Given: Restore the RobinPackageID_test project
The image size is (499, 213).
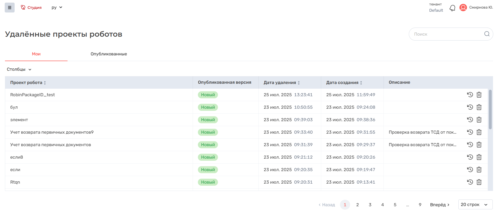Looking at the screenshot, I should pos(470,95).
